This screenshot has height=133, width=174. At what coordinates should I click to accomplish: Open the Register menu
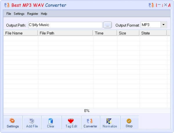click(32, 14)
